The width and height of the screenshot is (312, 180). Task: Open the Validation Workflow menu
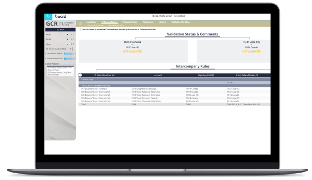pos(180,22)
